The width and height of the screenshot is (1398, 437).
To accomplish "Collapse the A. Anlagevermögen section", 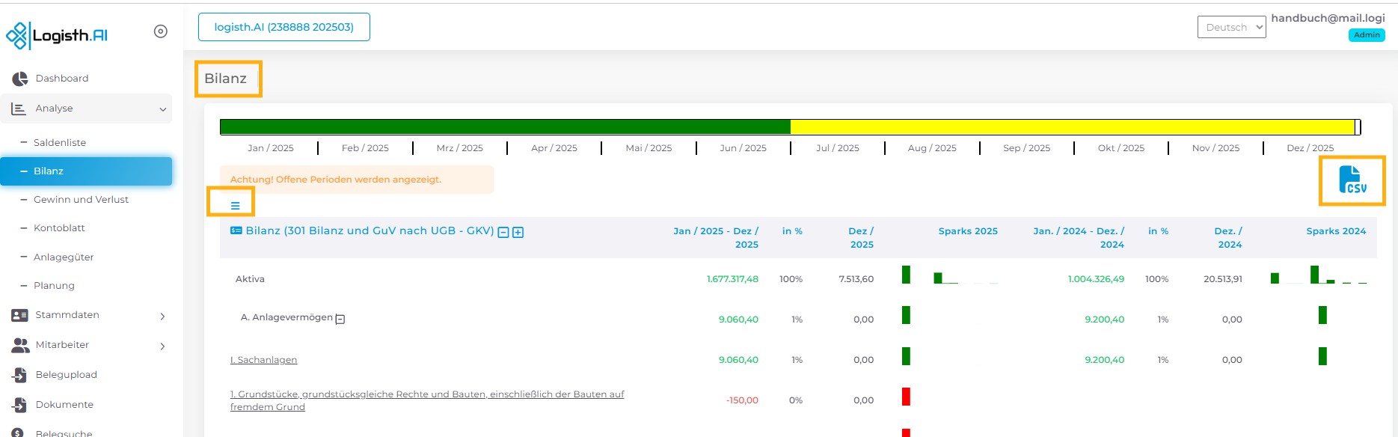I will coord(340,320).
